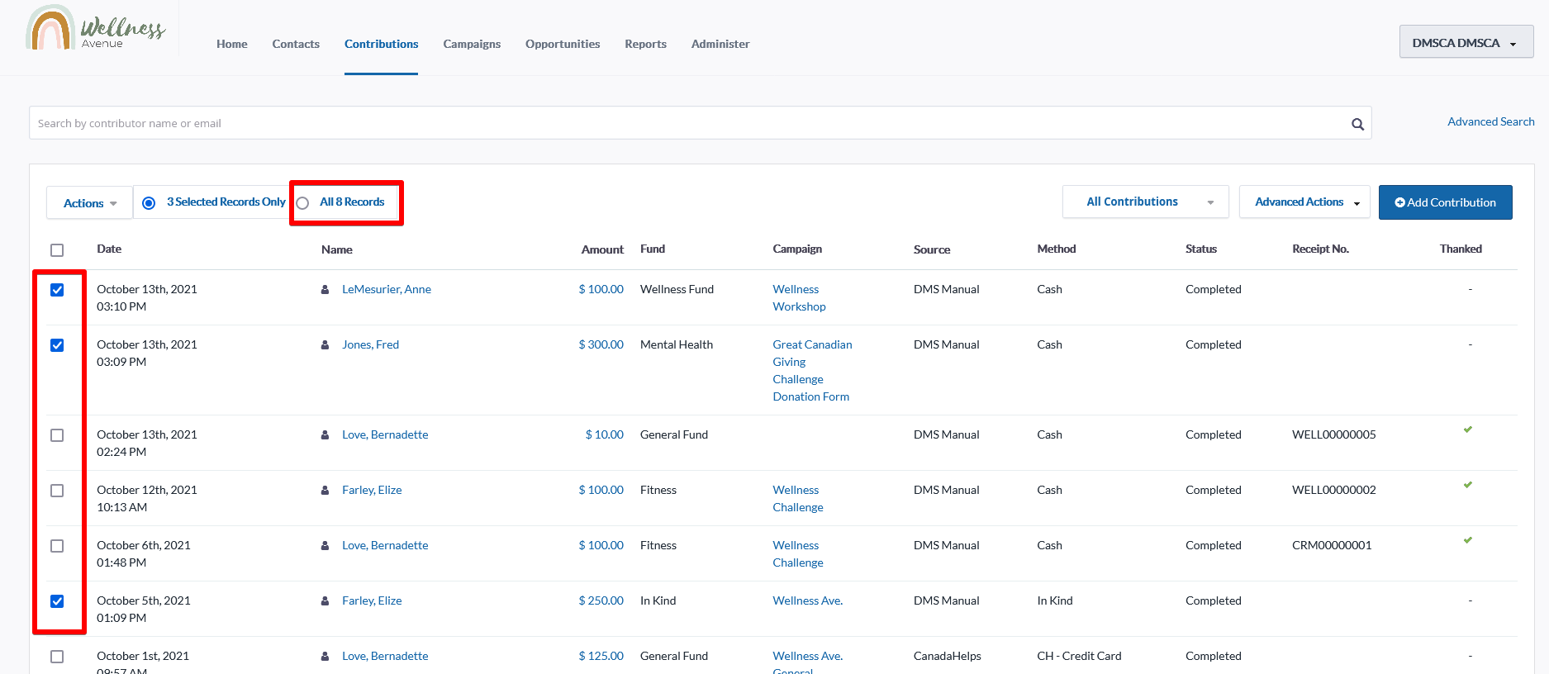Viewport: 1549px width, 674px height.
Task: Click the magnifier icon in the search bar
Action: (x=1357, y=124)
